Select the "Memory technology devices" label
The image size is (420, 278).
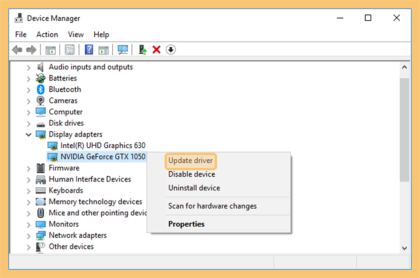(x=95, y=201)
